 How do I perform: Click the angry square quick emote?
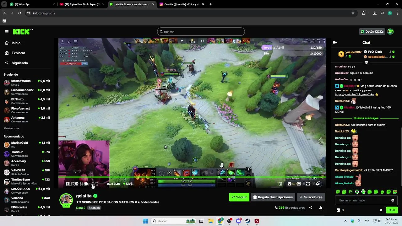coord(350,192)
